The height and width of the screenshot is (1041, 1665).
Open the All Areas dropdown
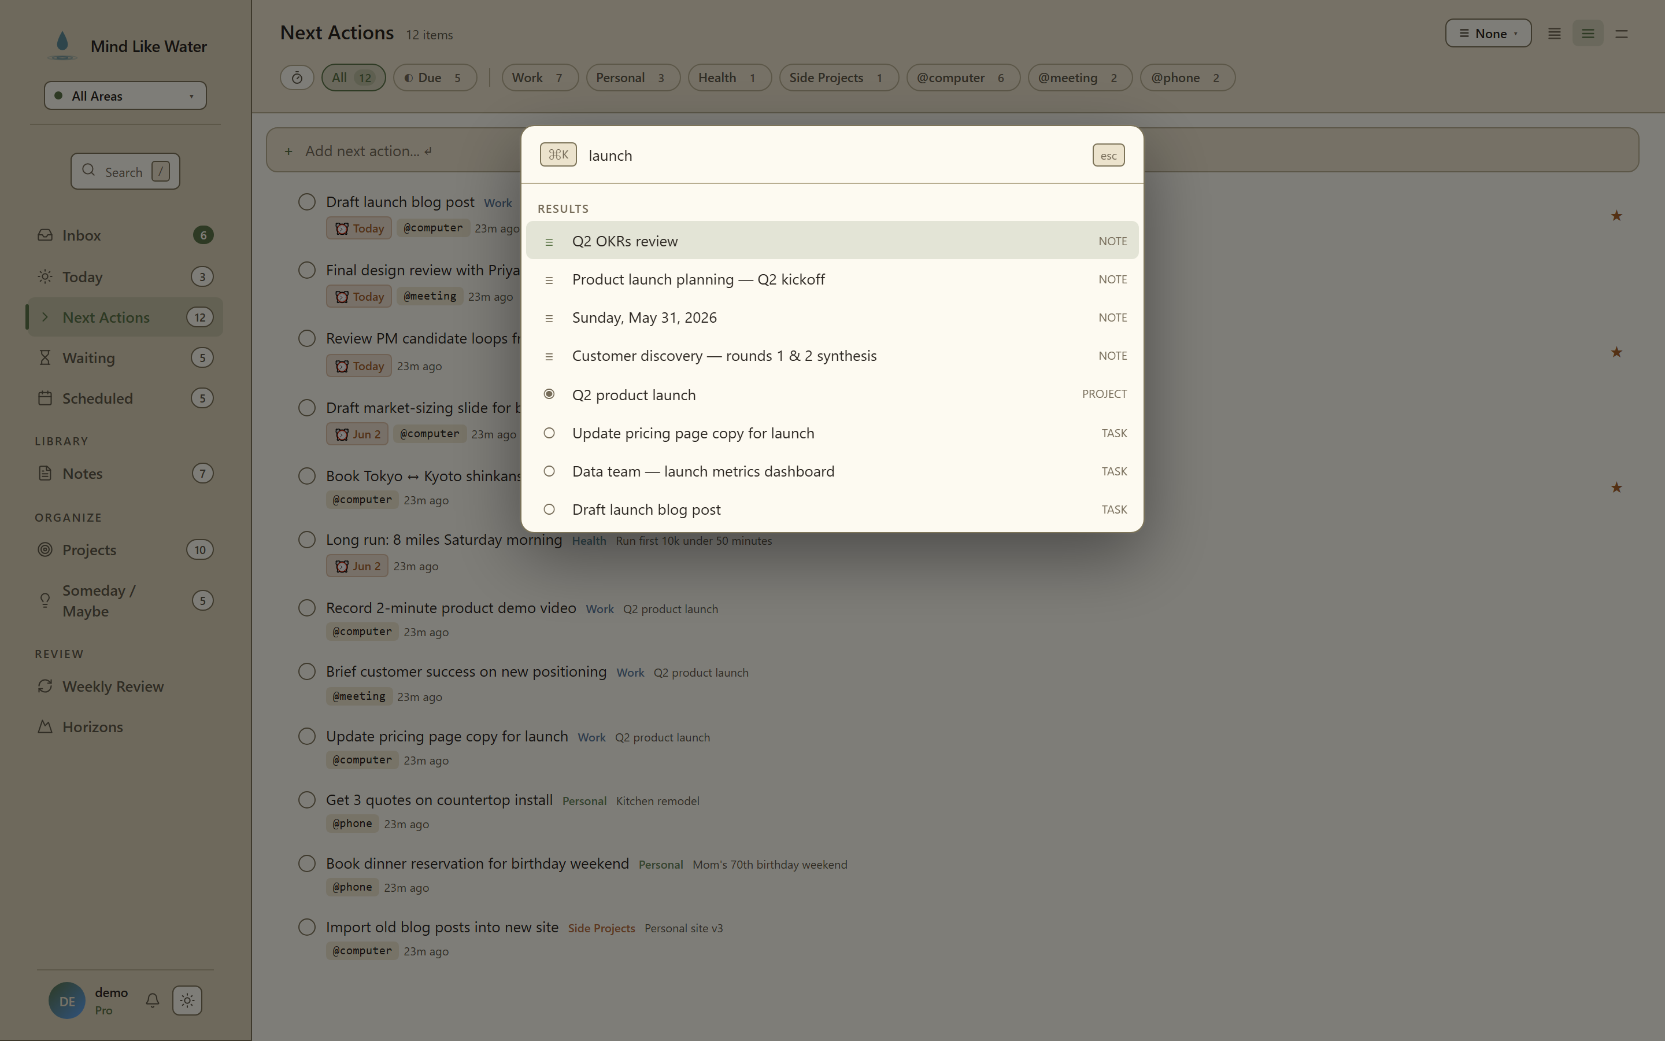(x=125, y=95)
